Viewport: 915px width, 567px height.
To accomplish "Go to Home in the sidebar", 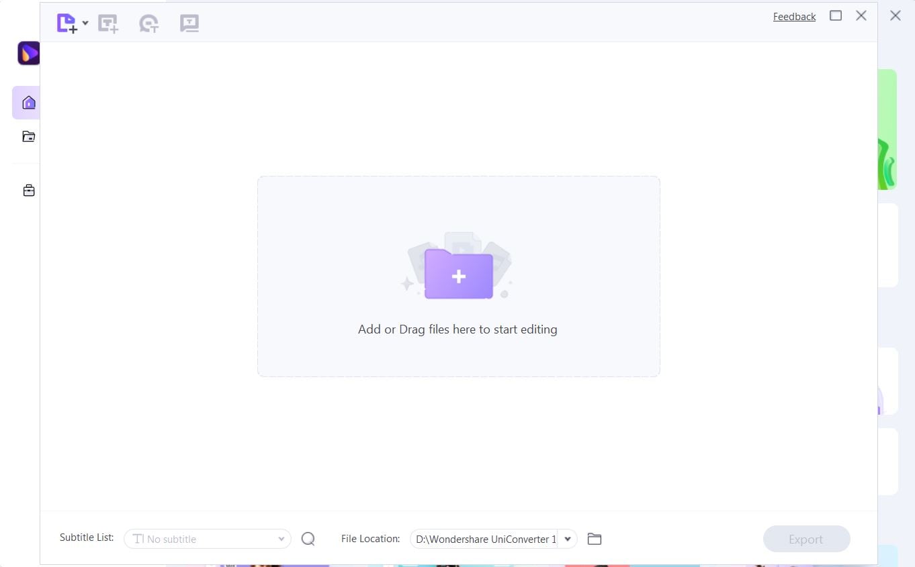I will tap(28, 103).
